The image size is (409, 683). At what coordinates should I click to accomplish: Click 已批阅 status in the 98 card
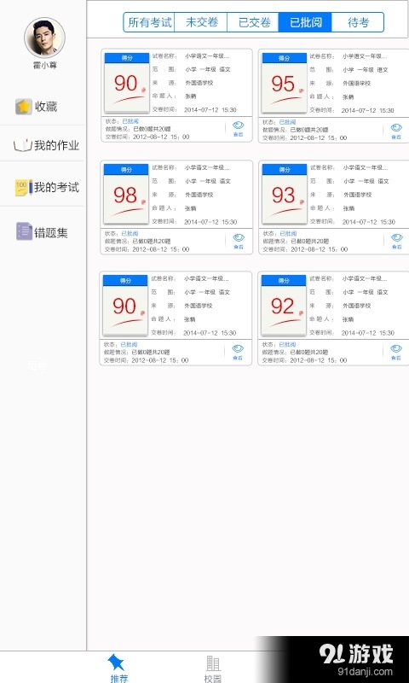(x=130, y=234)
